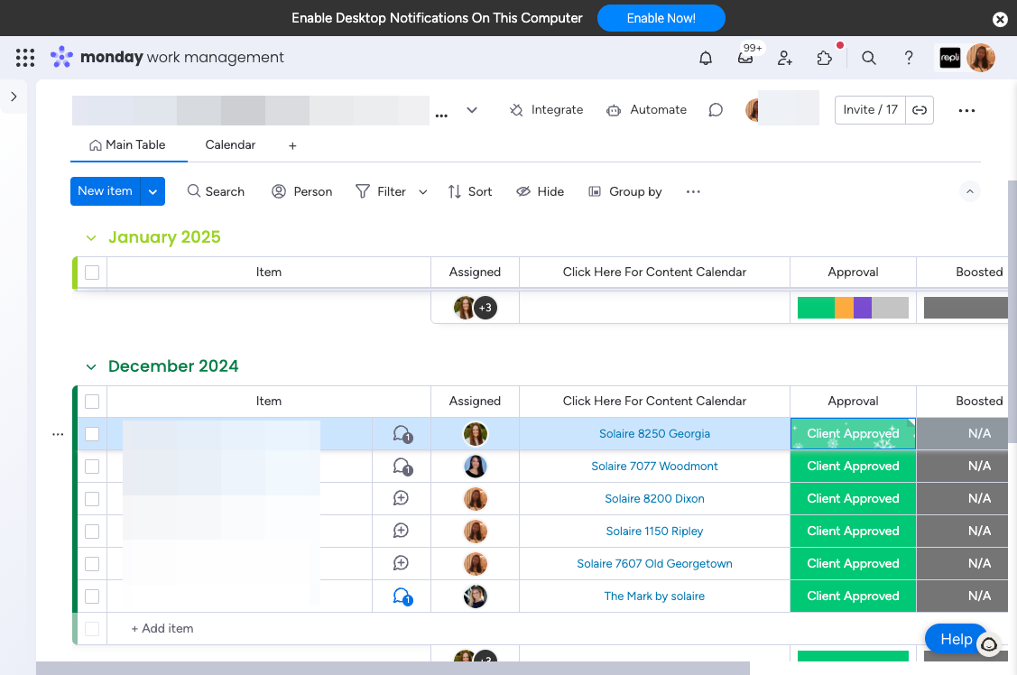The width and height of the screenshot is (1017, 675).
Task: Click Enable Now! for notifications
Action: click(x=661, y=18)
